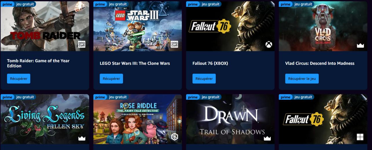Select the Living Legends Fallen Sky thumbnail
Screen dimensions: 372x150
(x=45, y=119)
